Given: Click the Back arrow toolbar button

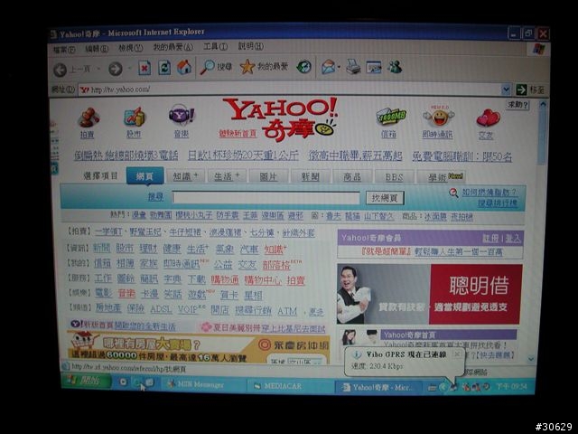Looking at the screenshot, I should pyautogui.click(x=61, y=70).
